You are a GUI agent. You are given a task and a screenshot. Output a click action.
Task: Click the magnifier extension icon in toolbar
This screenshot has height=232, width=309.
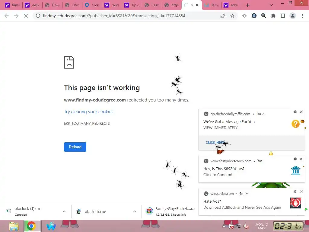point(263,16)
